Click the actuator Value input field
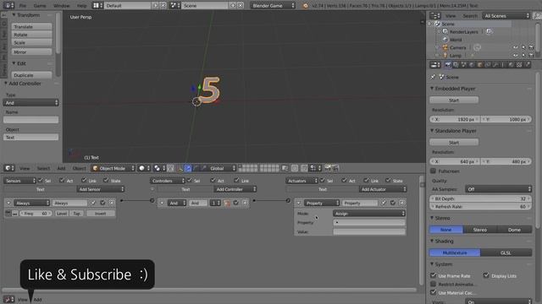 (x=369, y=232)
